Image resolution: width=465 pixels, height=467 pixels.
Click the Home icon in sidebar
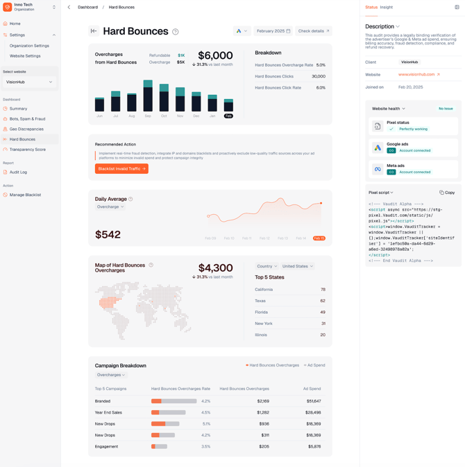click(5, 24)
